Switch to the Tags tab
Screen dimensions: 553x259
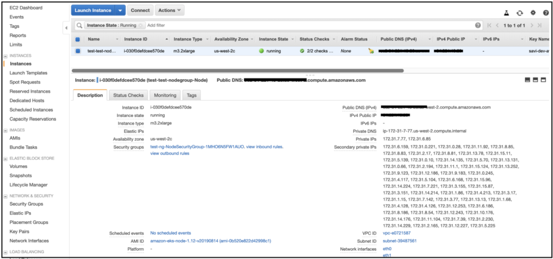[192, 95]
